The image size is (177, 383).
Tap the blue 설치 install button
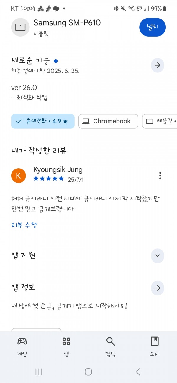pos(153,27)
